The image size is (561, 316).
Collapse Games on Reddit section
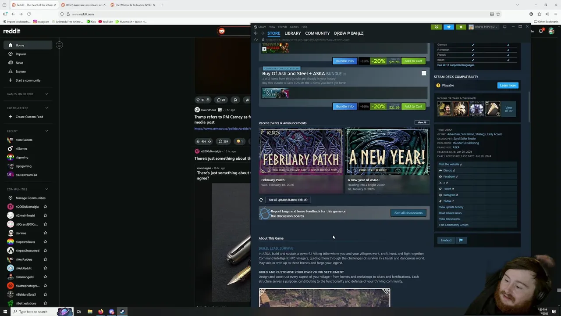tap(46, 94)
